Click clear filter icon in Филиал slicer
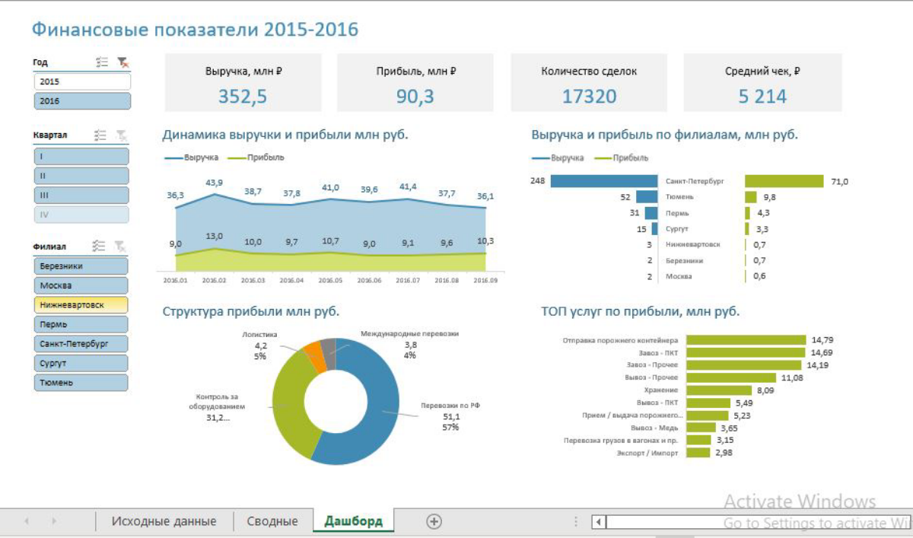The width and height of the screenshot is (913, 538). (119, 246)
